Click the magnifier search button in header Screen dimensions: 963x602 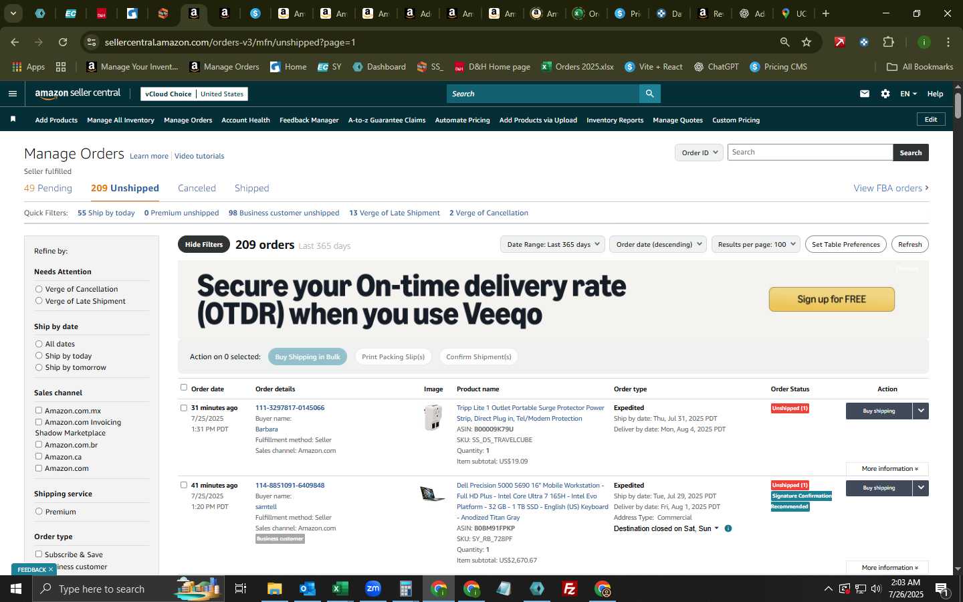pos(649,94)
